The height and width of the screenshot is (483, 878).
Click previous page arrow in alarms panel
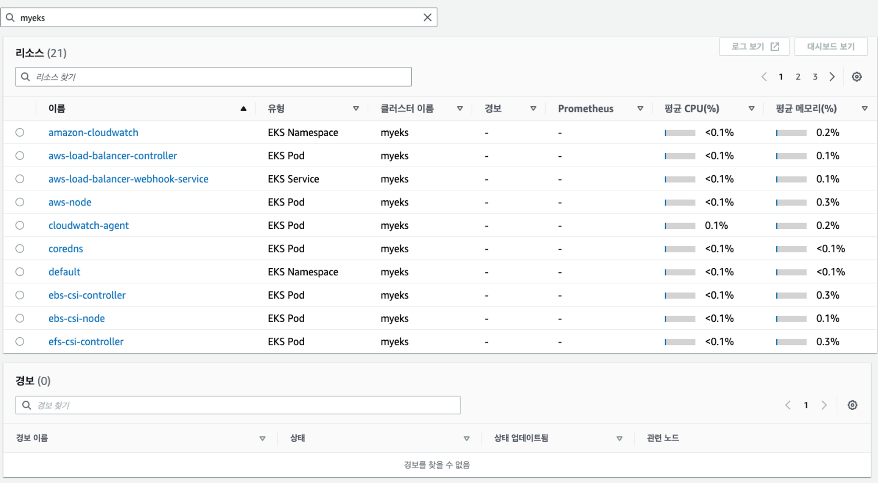pos(788,405)
